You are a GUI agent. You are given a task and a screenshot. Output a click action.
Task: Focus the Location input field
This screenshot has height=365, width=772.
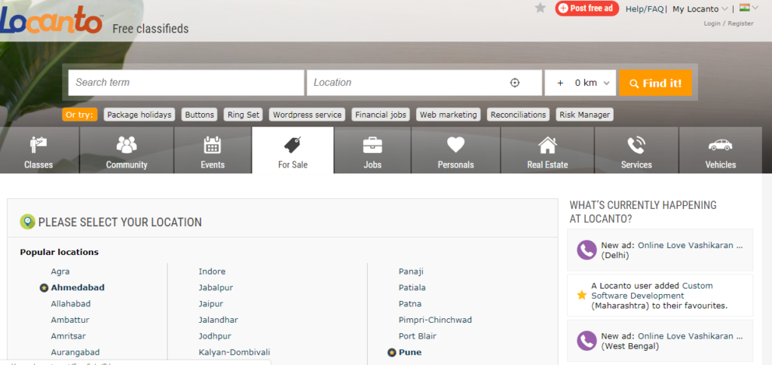[x=424, y=83]
